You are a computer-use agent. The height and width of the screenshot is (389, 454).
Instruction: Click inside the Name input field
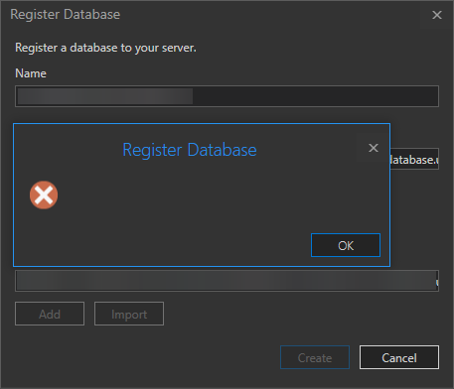pyautogui.click(x=227, y=96)
